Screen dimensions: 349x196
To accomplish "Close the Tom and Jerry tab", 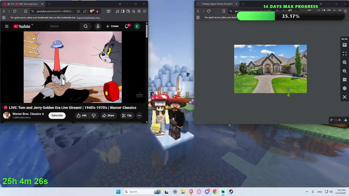I will pyautogui.click(x=42, y=4).
